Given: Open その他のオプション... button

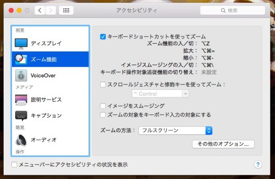Looking at the screenshot, I should (223, 144).
